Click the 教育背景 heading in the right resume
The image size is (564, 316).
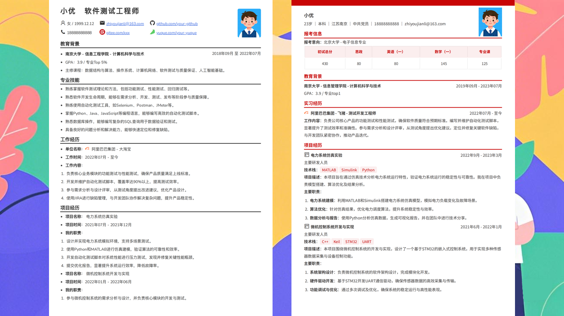[x=313, y=76]
